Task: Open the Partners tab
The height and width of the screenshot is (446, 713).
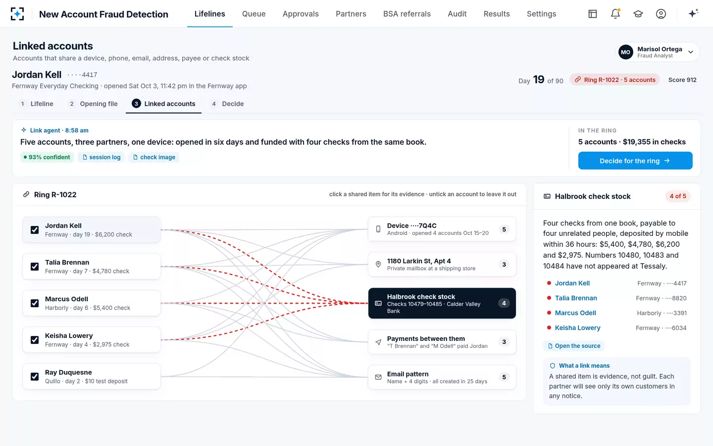Action: tap(351, 14)
